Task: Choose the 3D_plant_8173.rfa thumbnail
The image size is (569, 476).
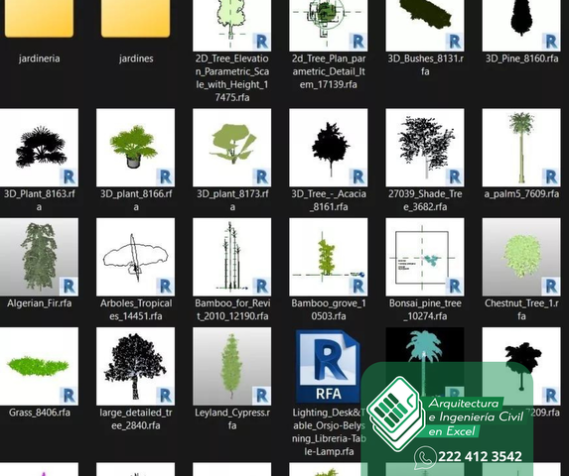Action: tap(232, 148)
